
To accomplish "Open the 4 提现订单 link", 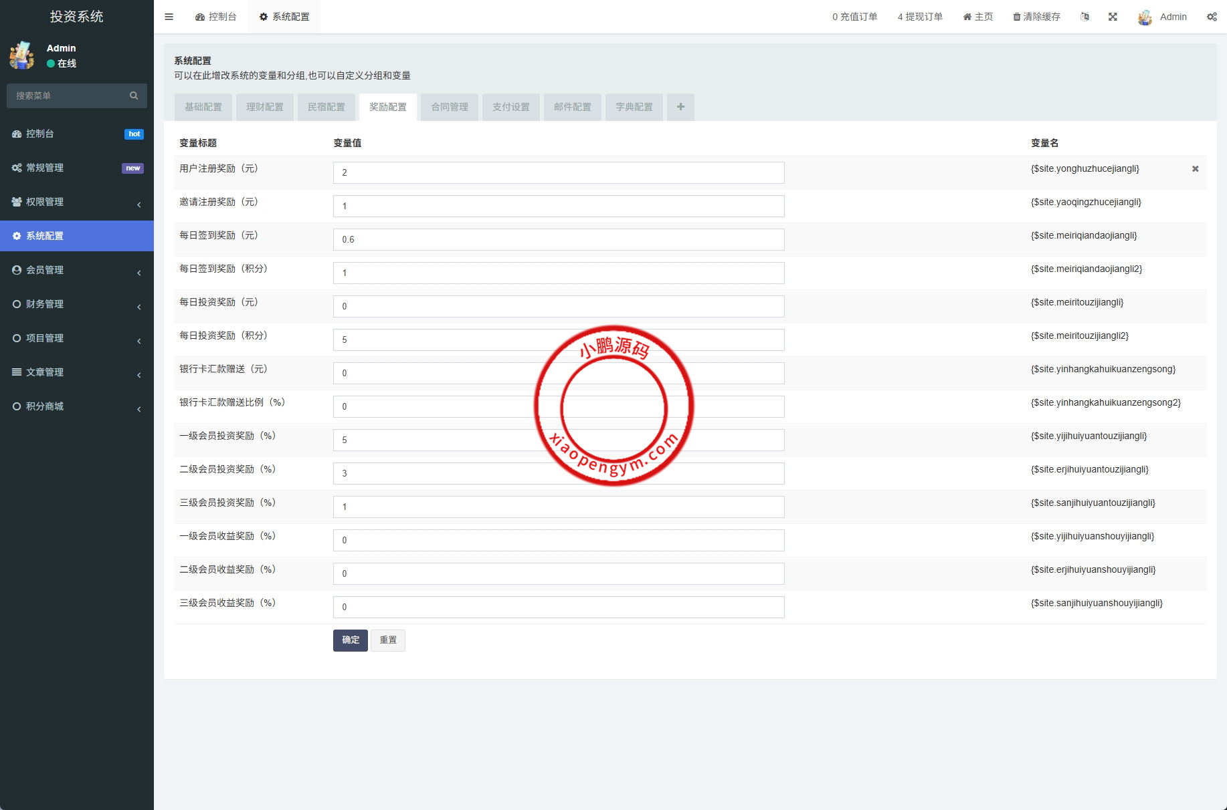I will tap(920, 17).
